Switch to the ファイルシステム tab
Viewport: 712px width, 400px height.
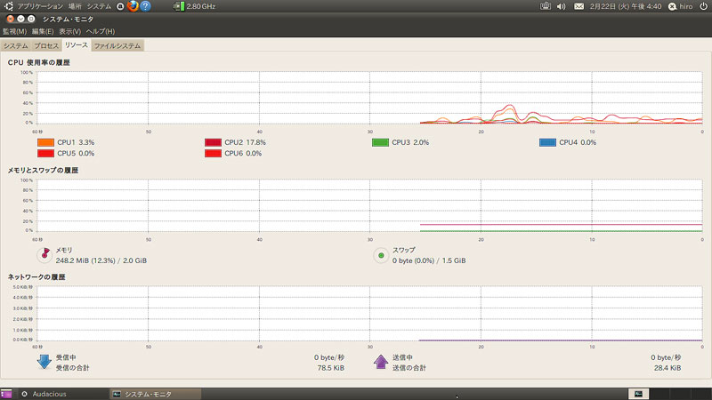tap(117, 45)
